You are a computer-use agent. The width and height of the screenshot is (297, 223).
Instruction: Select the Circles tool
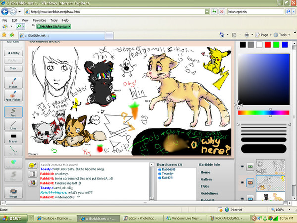pyautogui.click(x=13, y=150)
